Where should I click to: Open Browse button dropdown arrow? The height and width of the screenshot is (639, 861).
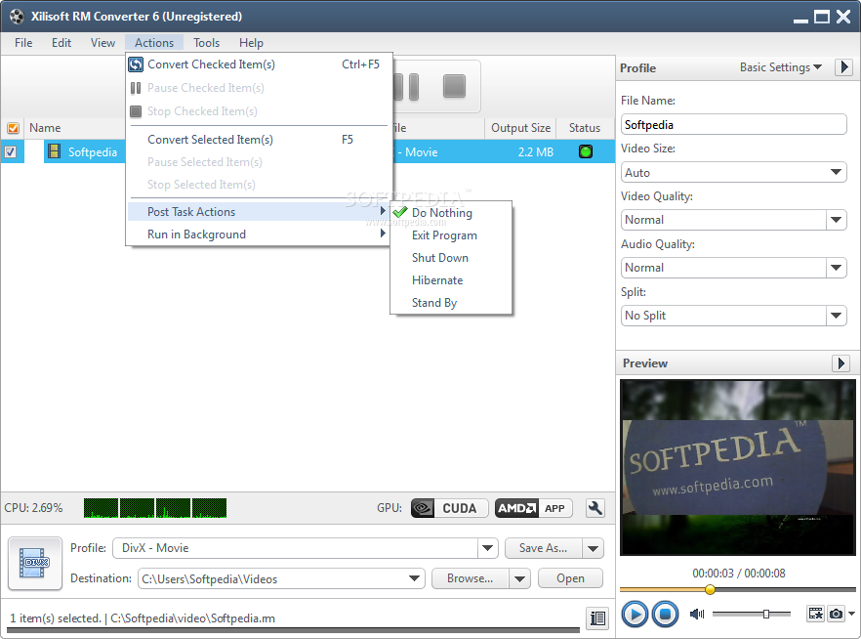click(x=519, y=578)
